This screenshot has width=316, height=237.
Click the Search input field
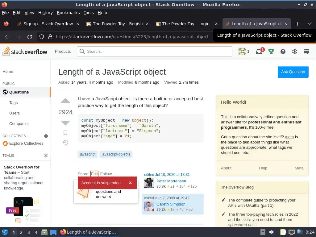(x=155, y=52)
